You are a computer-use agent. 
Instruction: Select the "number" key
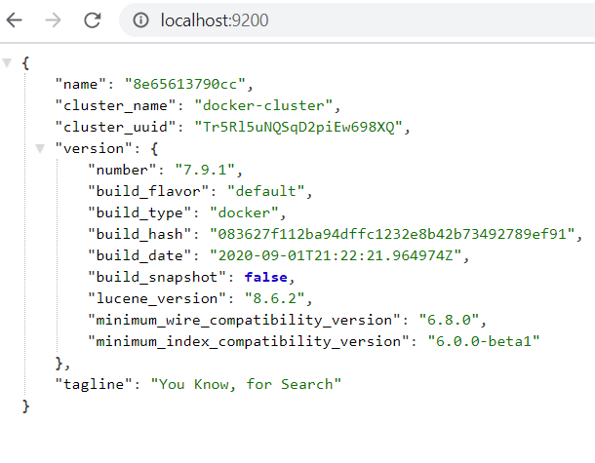[122, 170]
